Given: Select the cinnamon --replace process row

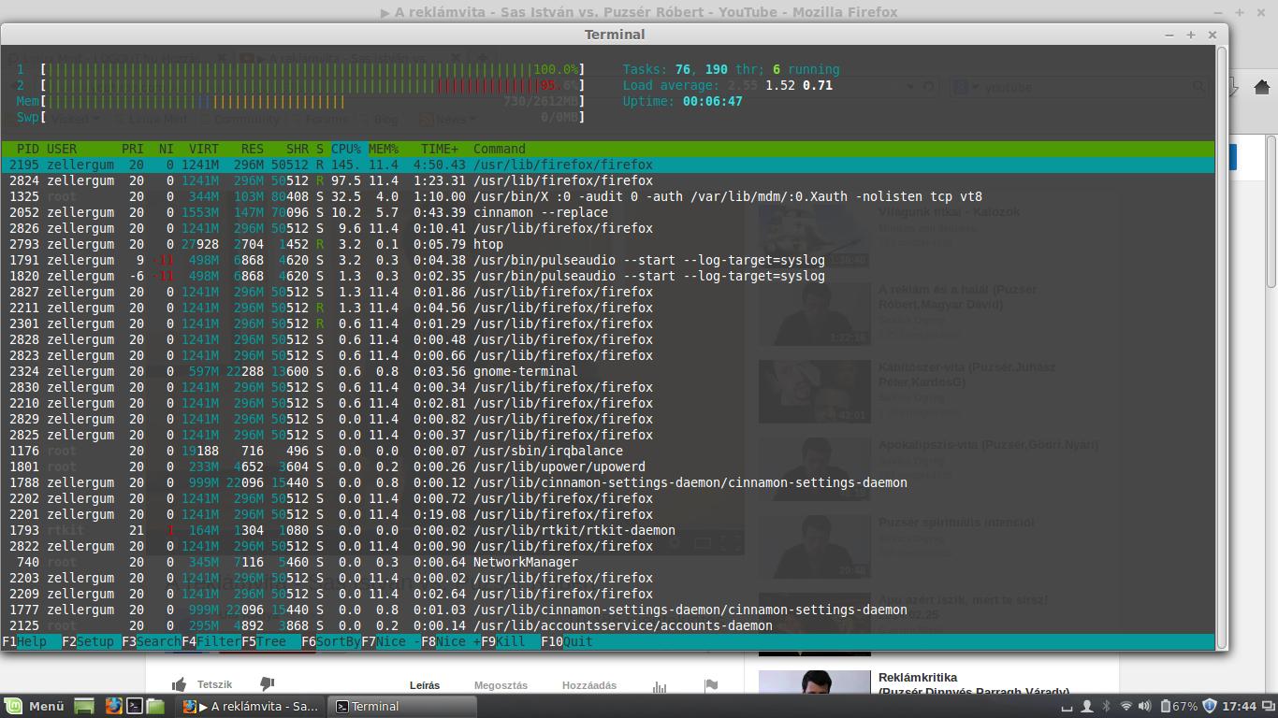Looking at the screenshot, I should [608, 212].
